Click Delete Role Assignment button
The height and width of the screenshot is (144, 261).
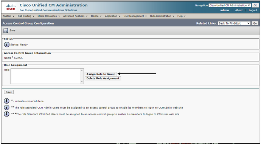103,78
